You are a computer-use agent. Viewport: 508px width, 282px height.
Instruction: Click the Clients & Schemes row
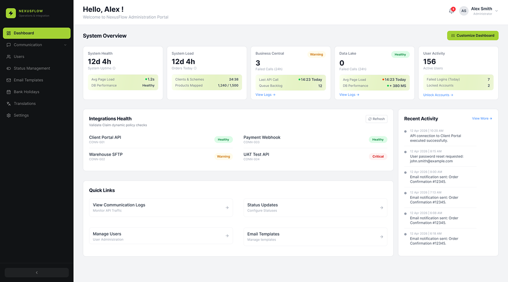click(x=207, y=80)
